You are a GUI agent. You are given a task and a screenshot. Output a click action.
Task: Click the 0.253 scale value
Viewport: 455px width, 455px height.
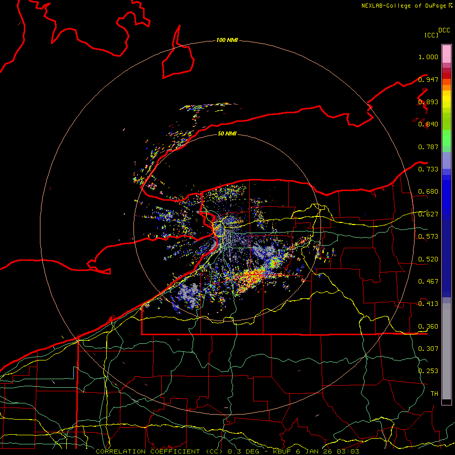[428, 371]
